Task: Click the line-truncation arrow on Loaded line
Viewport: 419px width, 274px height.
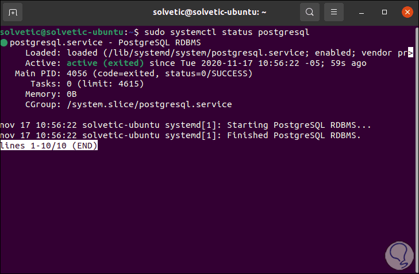Action: [x=410, y=53]
